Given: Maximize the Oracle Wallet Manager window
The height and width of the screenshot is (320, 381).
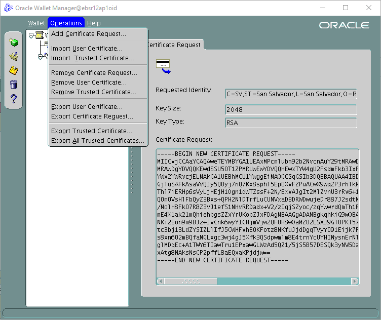Looking at the screenshot, I should tap(346, 8).
